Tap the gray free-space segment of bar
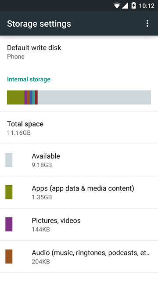Screen dimensions: 158x281 [94, 97]
